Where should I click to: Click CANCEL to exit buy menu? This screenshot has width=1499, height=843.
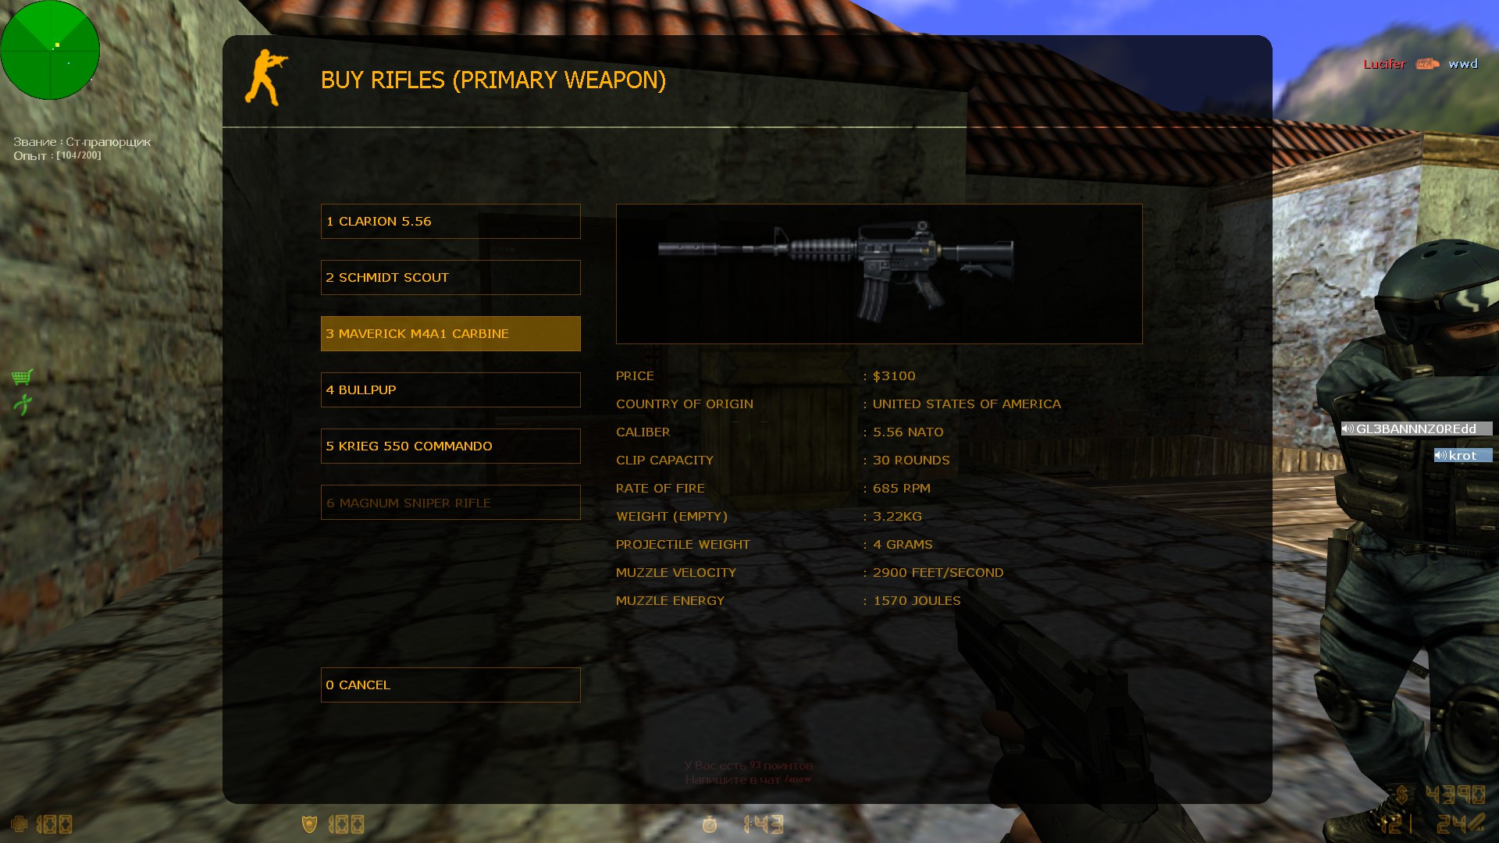450,685
